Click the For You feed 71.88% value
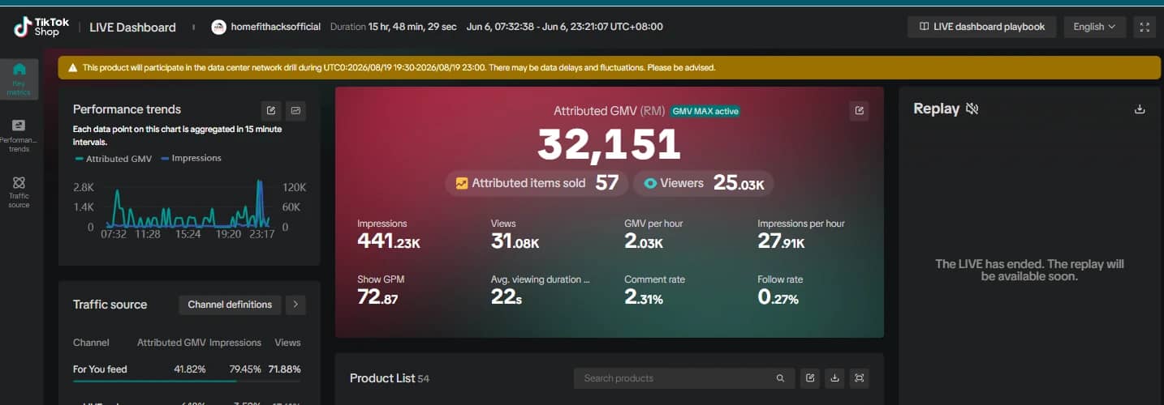 click(x=284, y=369)
